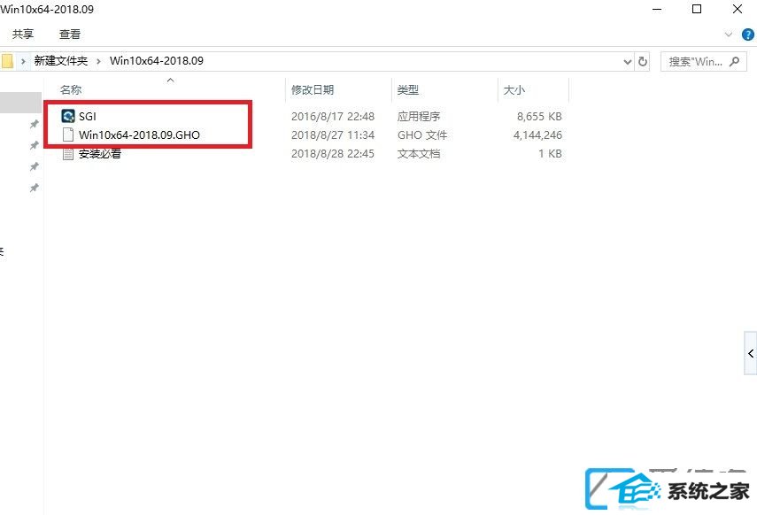Sort files by 大小 column
Image resolution: width=757 pixels, height=515 pixels.
point(514,89)
